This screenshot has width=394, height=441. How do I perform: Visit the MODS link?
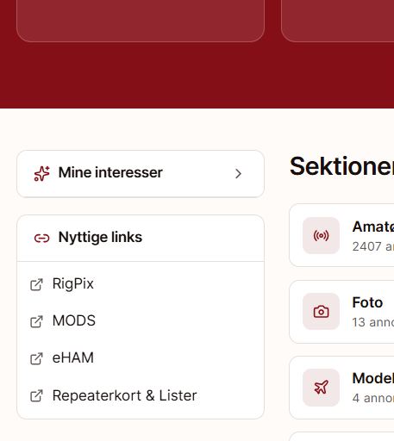pyautogui.click(x=74, y=320)
